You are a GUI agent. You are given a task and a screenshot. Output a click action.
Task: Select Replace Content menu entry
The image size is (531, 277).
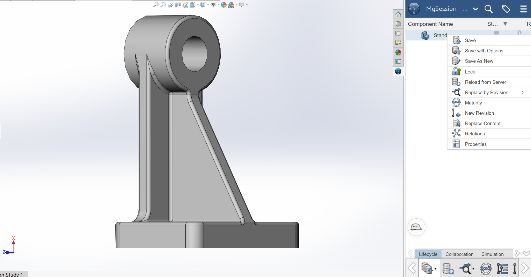(x=489, y=123)
